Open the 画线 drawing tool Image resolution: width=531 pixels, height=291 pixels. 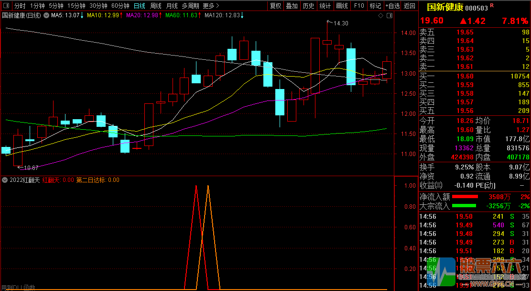tap(342, 6)
